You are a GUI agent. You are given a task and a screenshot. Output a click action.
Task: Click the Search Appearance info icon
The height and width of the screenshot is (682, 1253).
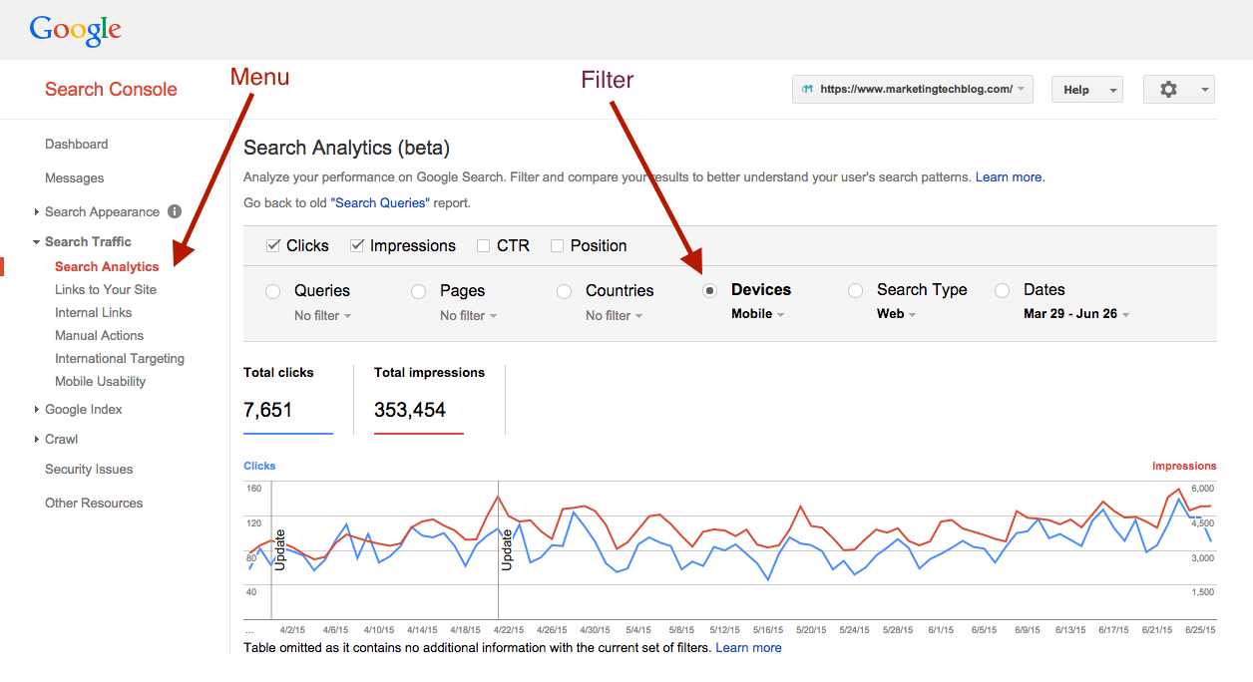pyautogui.click(x=175, y=211)
